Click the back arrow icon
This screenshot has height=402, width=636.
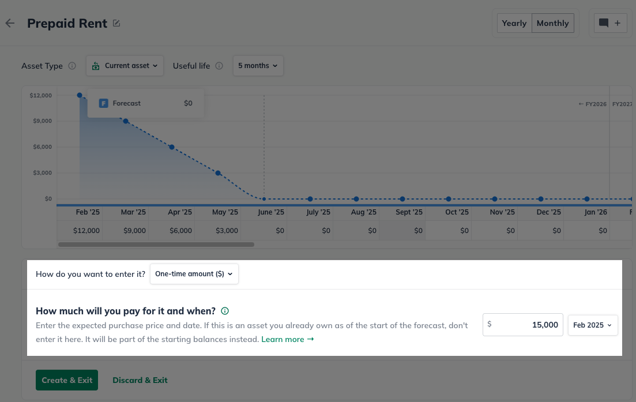[10, 24]
